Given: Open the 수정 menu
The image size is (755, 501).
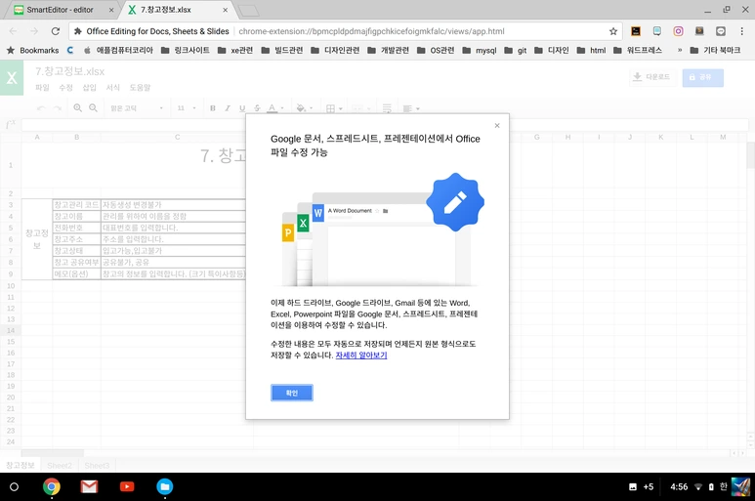Looking at the screenshot, I should pyautogui.click(x=65, y=88).
